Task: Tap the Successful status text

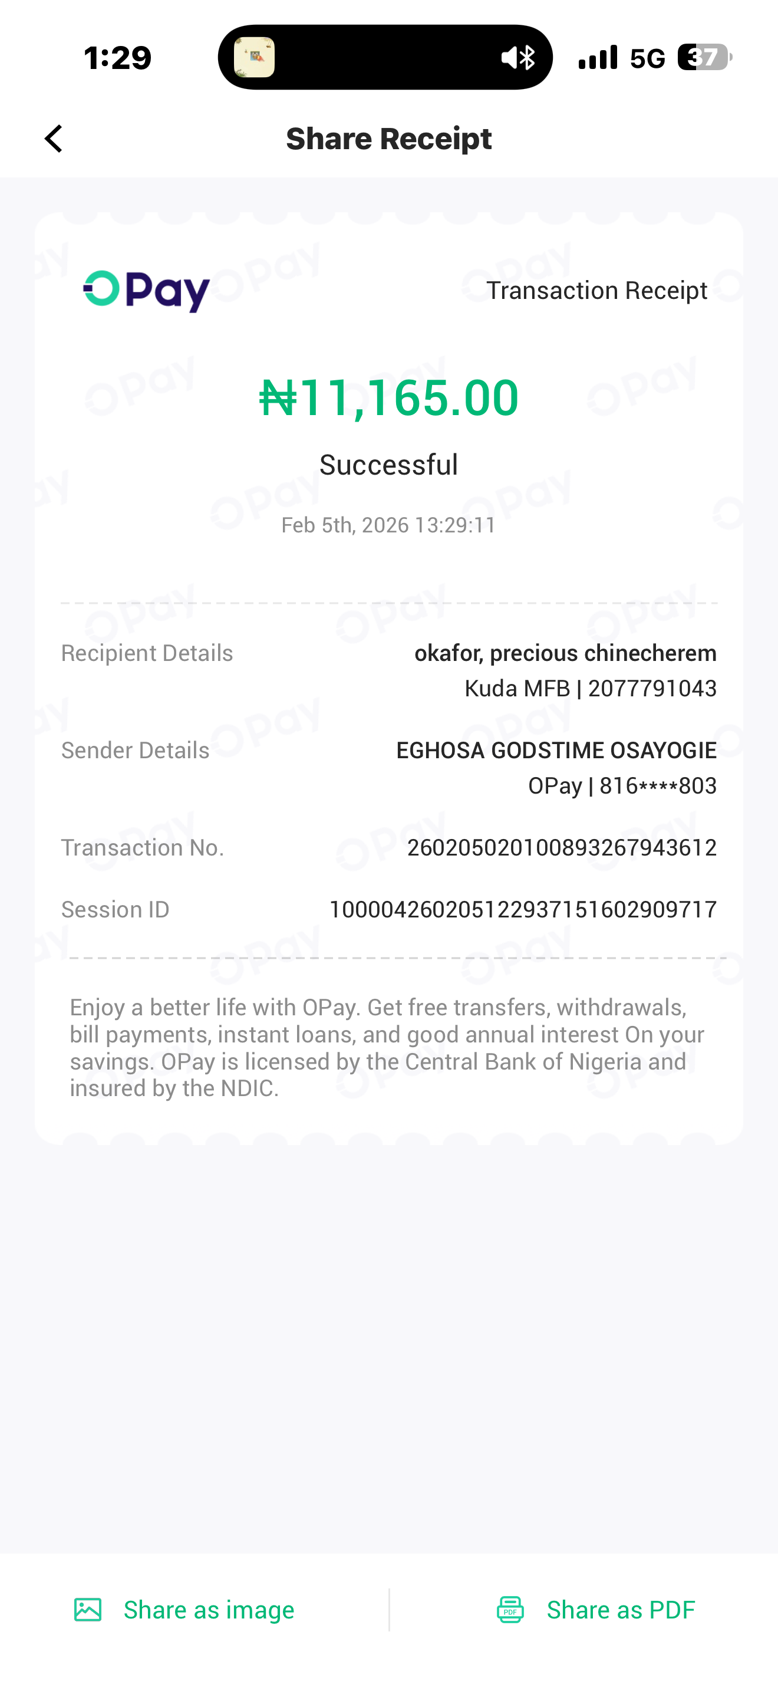Action: point(389,465)
